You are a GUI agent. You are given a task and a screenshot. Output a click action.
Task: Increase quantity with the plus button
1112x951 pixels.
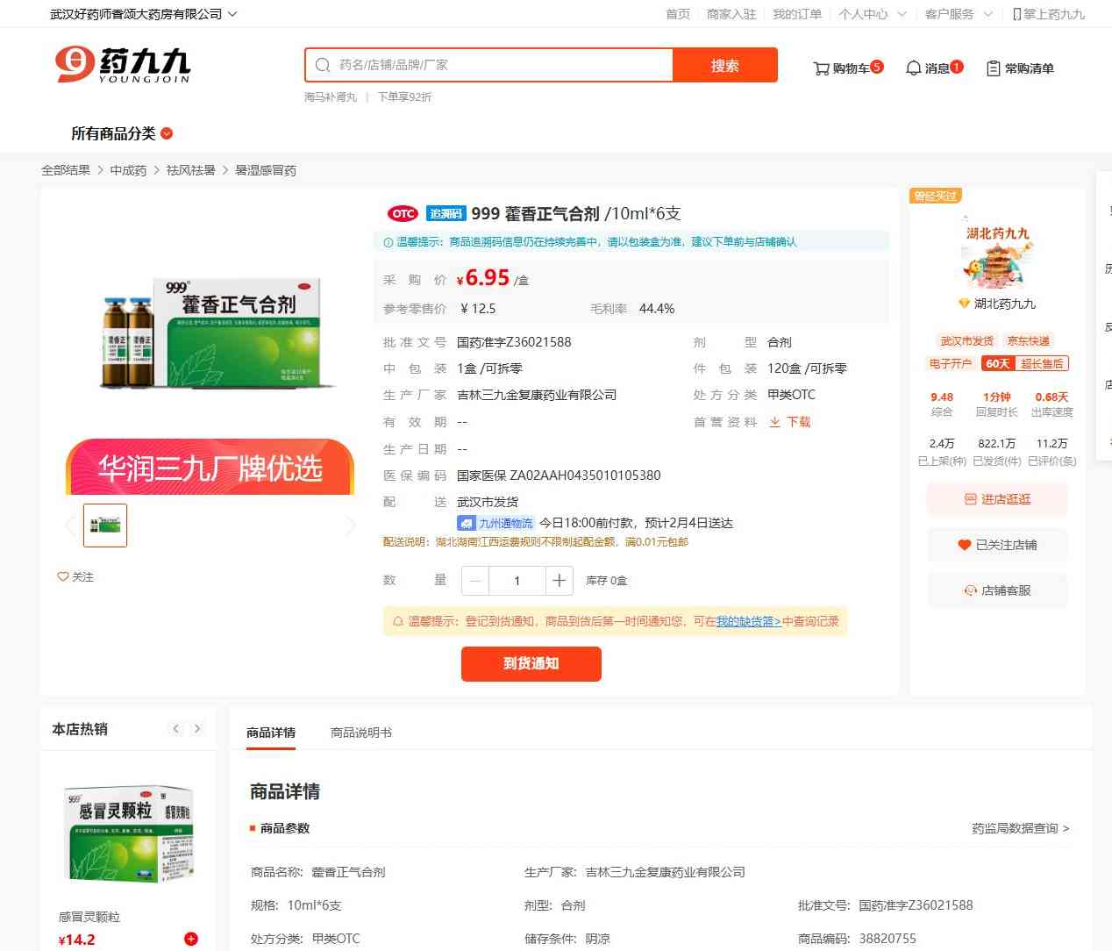point(559,581)
